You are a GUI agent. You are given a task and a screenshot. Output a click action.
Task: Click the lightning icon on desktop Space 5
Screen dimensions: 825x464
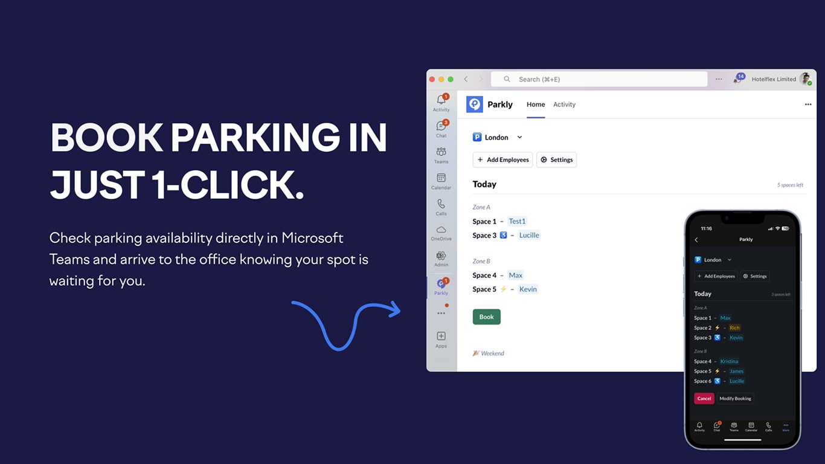[503, 289]
